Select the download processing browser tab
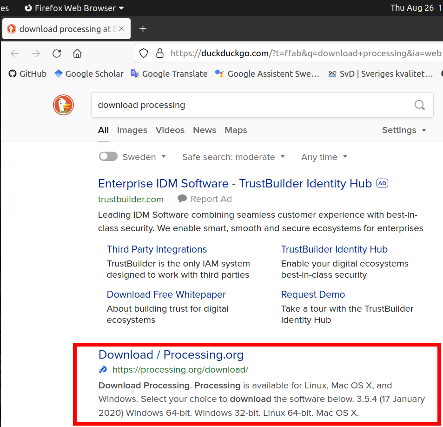This screenshot has width=443, height=427. pos(66,29)
